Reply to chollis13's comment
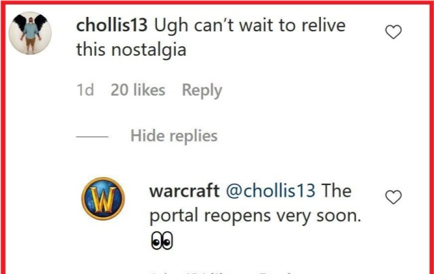This screenshot has height=274, width=434. point(202,90)
